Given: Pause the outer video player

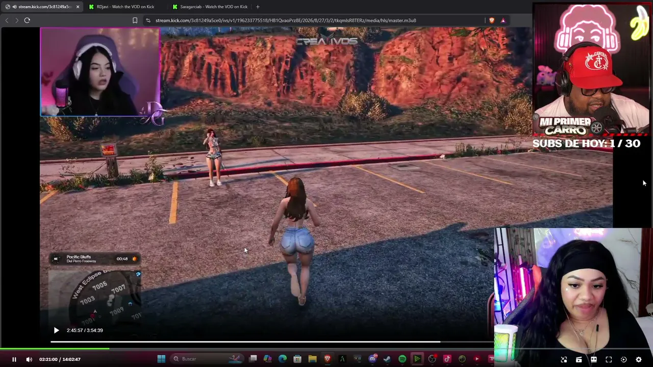Looking at the screenshot, I should click(x=14, y=359).
